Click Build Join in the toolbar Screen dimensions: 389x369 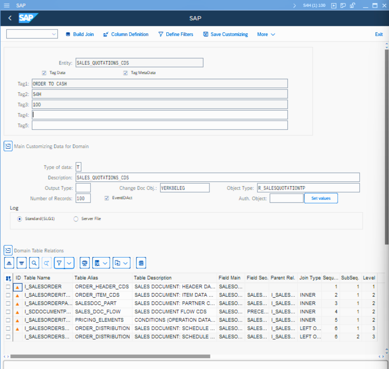[x=80, y=34]
